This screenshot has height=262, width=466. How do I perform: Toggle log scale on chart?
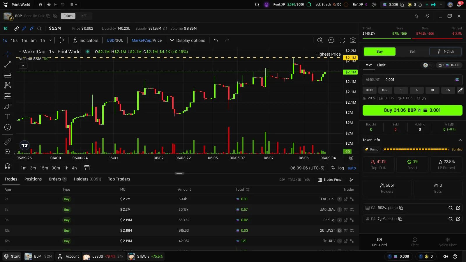pyautogui.click(x=341, y=168)
